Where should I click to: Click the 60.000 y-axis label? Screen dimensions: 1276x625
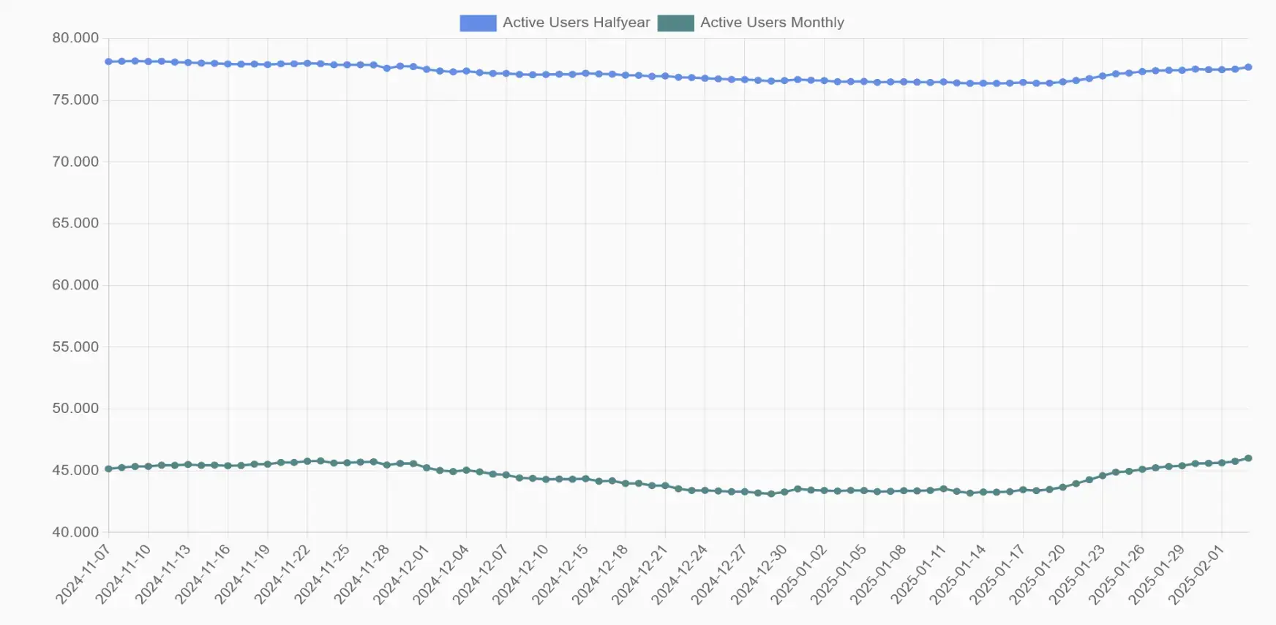(75, 285)
